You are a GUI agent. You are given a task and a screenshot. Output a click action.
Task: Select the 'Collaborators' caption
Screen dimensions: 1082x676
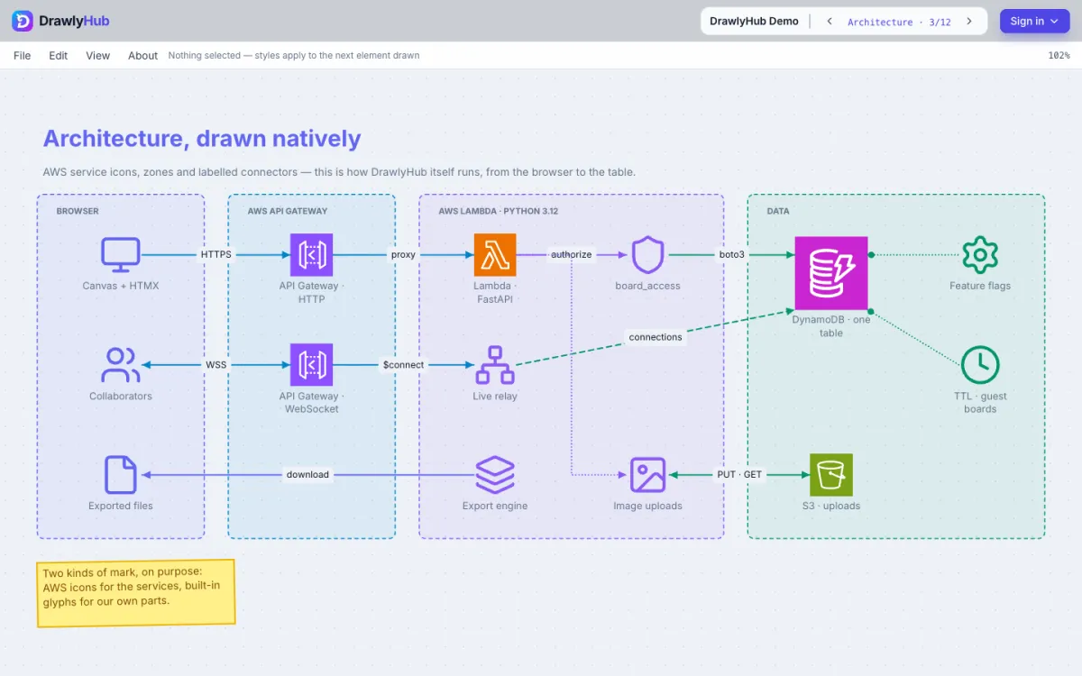click(121, 397)
